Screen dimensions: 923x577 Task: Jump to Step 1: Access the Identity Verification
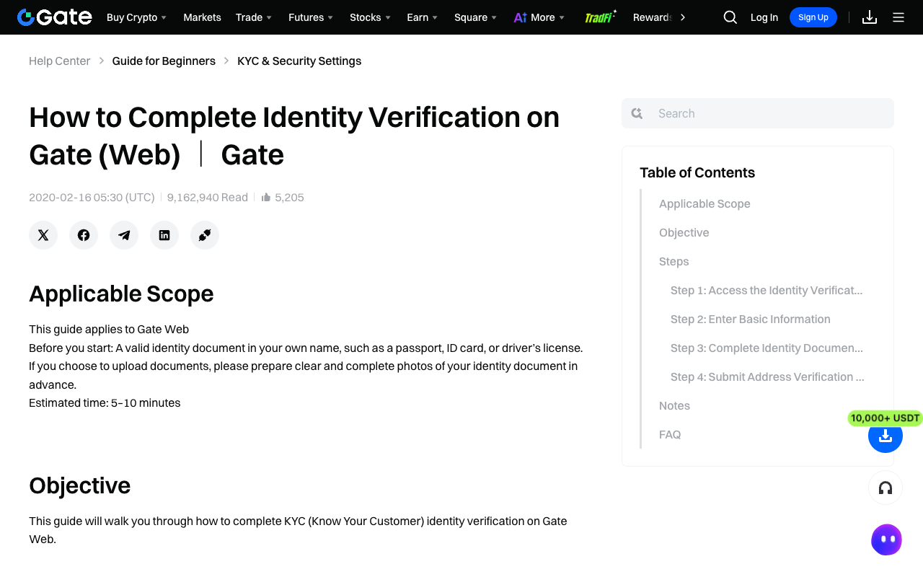[x=767, y=291]
